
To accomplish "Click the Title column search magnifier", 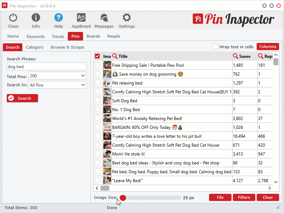I will tap(115, 56).
